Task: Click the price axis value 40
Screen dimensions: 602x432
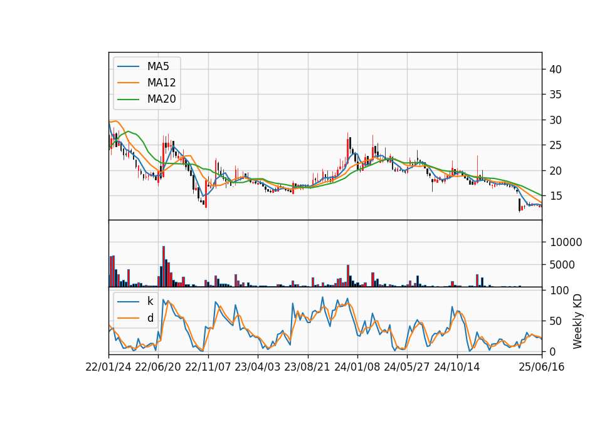Action: click(556, 69)
